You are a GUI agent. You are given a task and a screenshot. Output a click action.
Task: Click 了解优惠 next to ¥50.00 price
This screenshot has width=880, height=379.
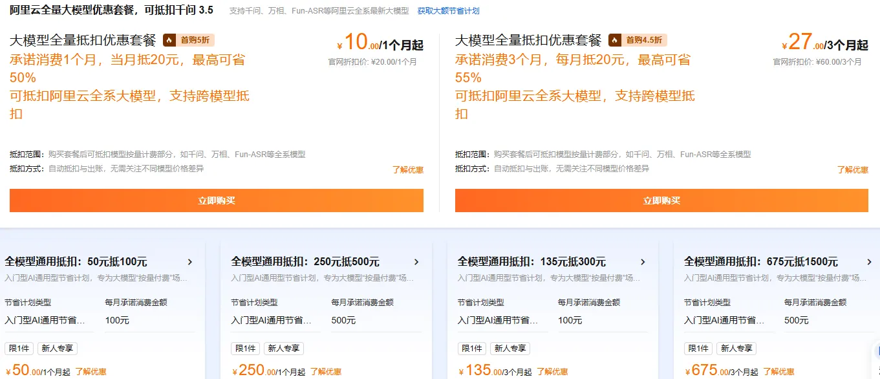tap(90, 371)
